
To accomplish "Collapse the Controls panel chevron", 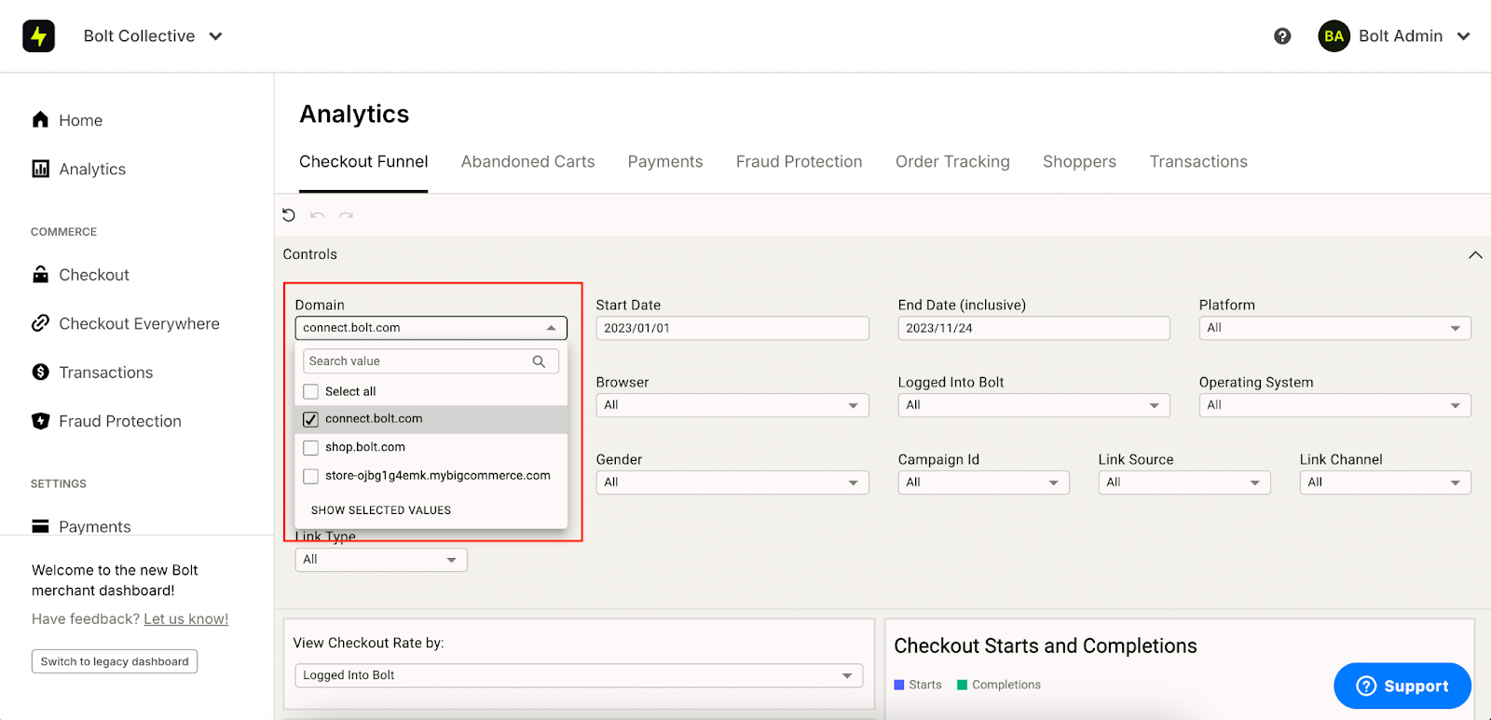I will 1475,255.
